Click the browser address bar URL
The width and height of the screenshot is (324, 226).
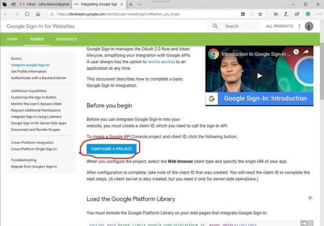point(119,14)
